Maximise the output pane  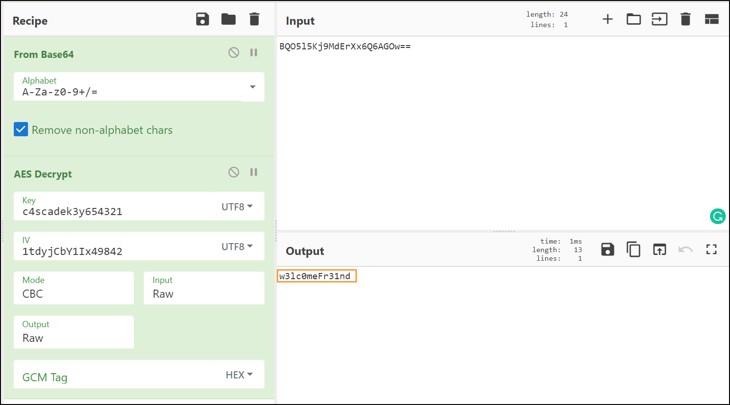point(711,249)
